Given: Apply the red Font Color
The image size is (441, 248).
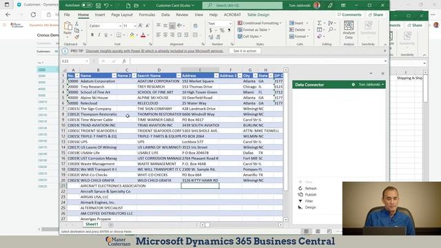Looking at the screenshot, I should (143, 35).
